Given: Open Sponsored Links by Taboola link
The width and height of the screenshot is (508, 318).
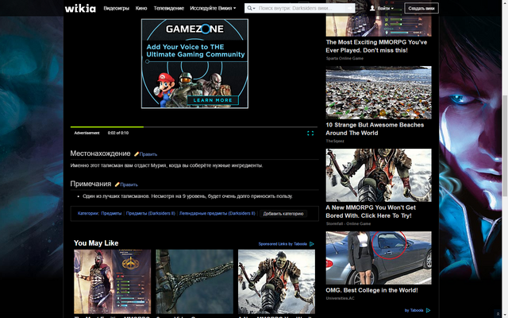Looking at the screenshot, I should tap(283, 244).
